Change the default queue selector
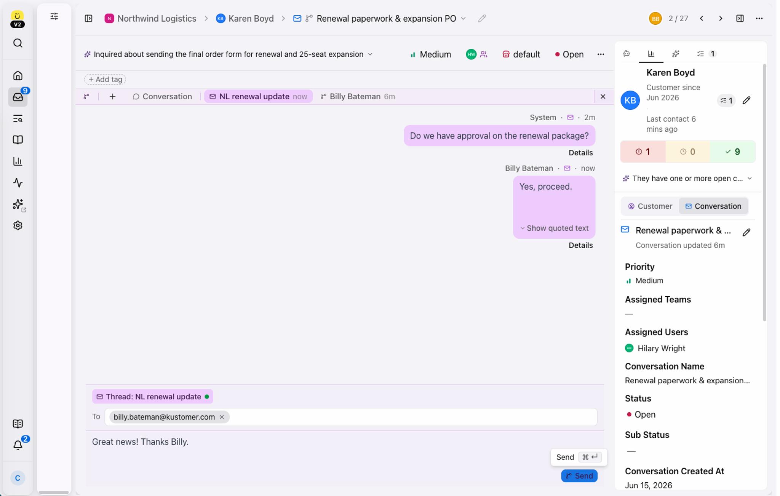 tap(521, 54)
